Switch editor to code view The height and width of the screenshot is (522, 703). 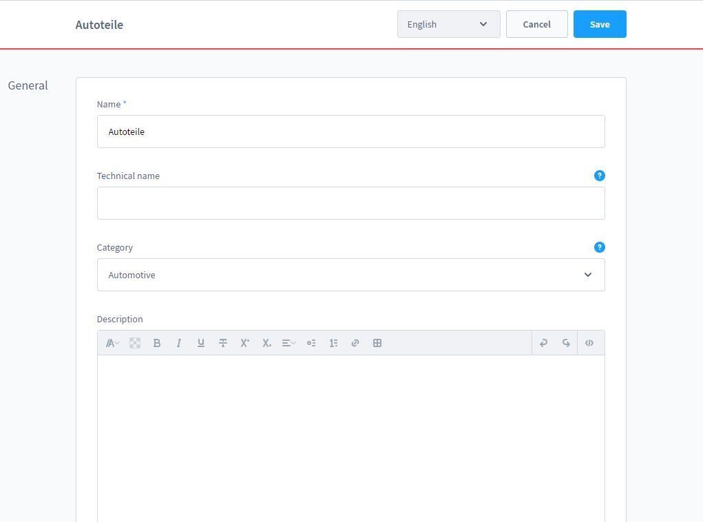(x=589, y=343)
